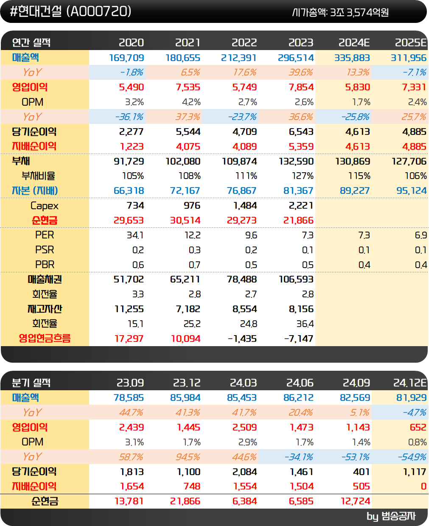The width and height of the screenshot is (429, 526).
Task: Click operating profit YoY '-36.1%'
Action: tap(129, 117)
